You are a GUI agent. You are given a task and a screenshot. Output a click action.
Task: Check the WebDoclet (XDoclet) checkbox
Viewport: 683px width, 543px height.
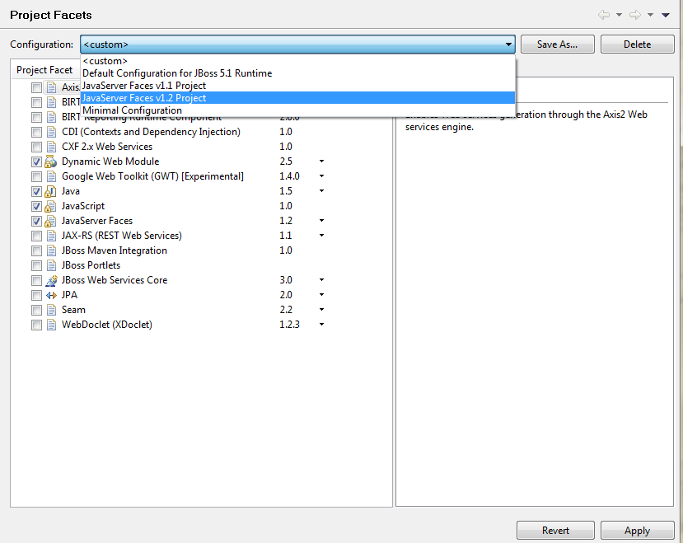(x=36, y=325)
